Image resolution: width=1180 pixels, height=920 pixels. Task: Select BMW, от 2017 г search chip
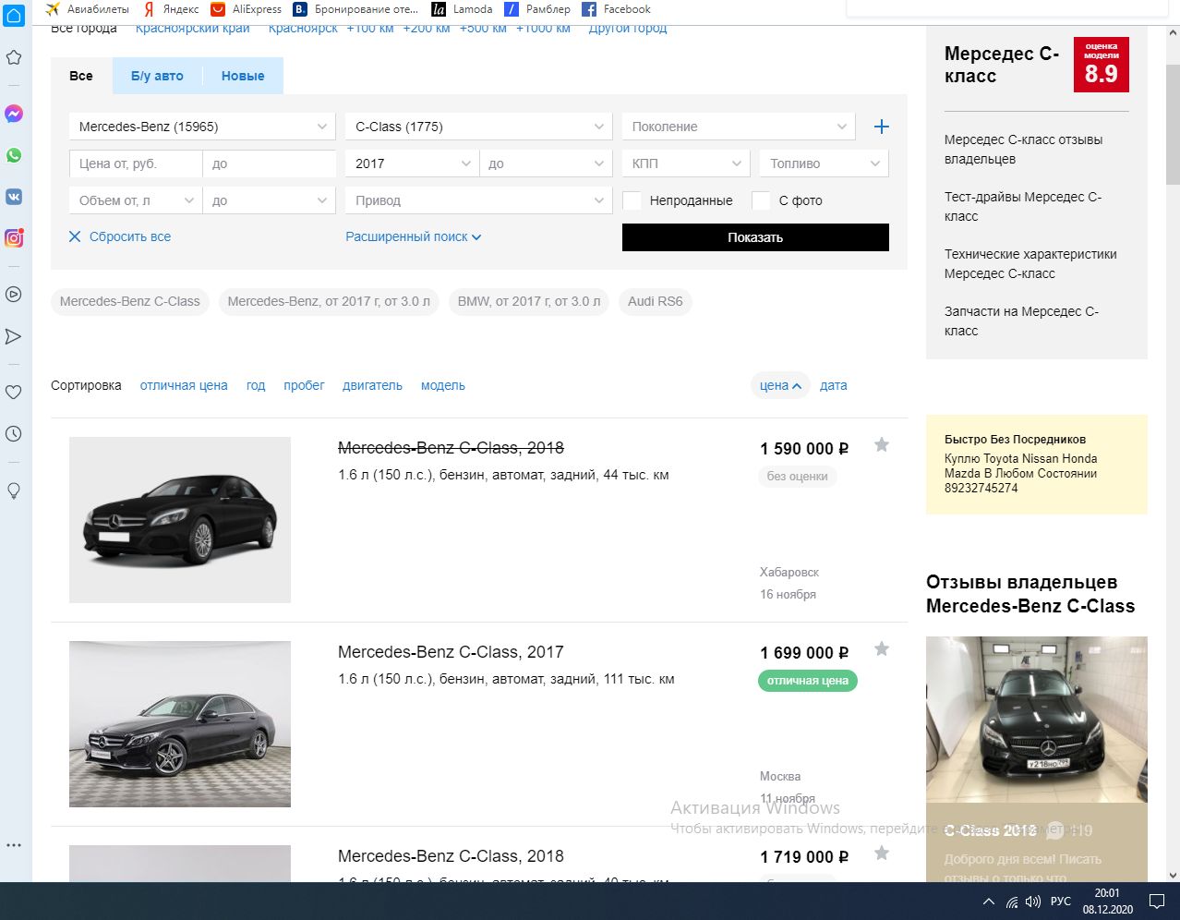click(x=529, y=301)
